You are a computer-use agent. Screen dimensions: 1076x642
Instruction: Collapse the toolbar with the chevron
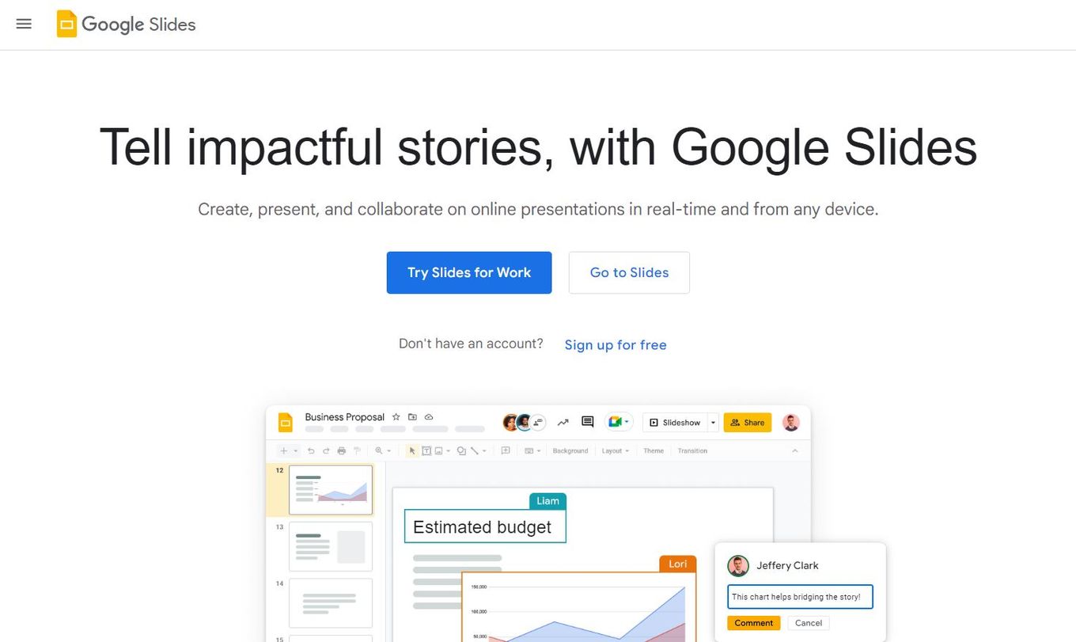tap(795, 450)
